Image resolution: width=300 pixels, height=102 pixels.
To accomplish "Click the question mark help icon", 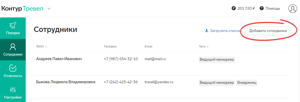I will click(262, 8).
